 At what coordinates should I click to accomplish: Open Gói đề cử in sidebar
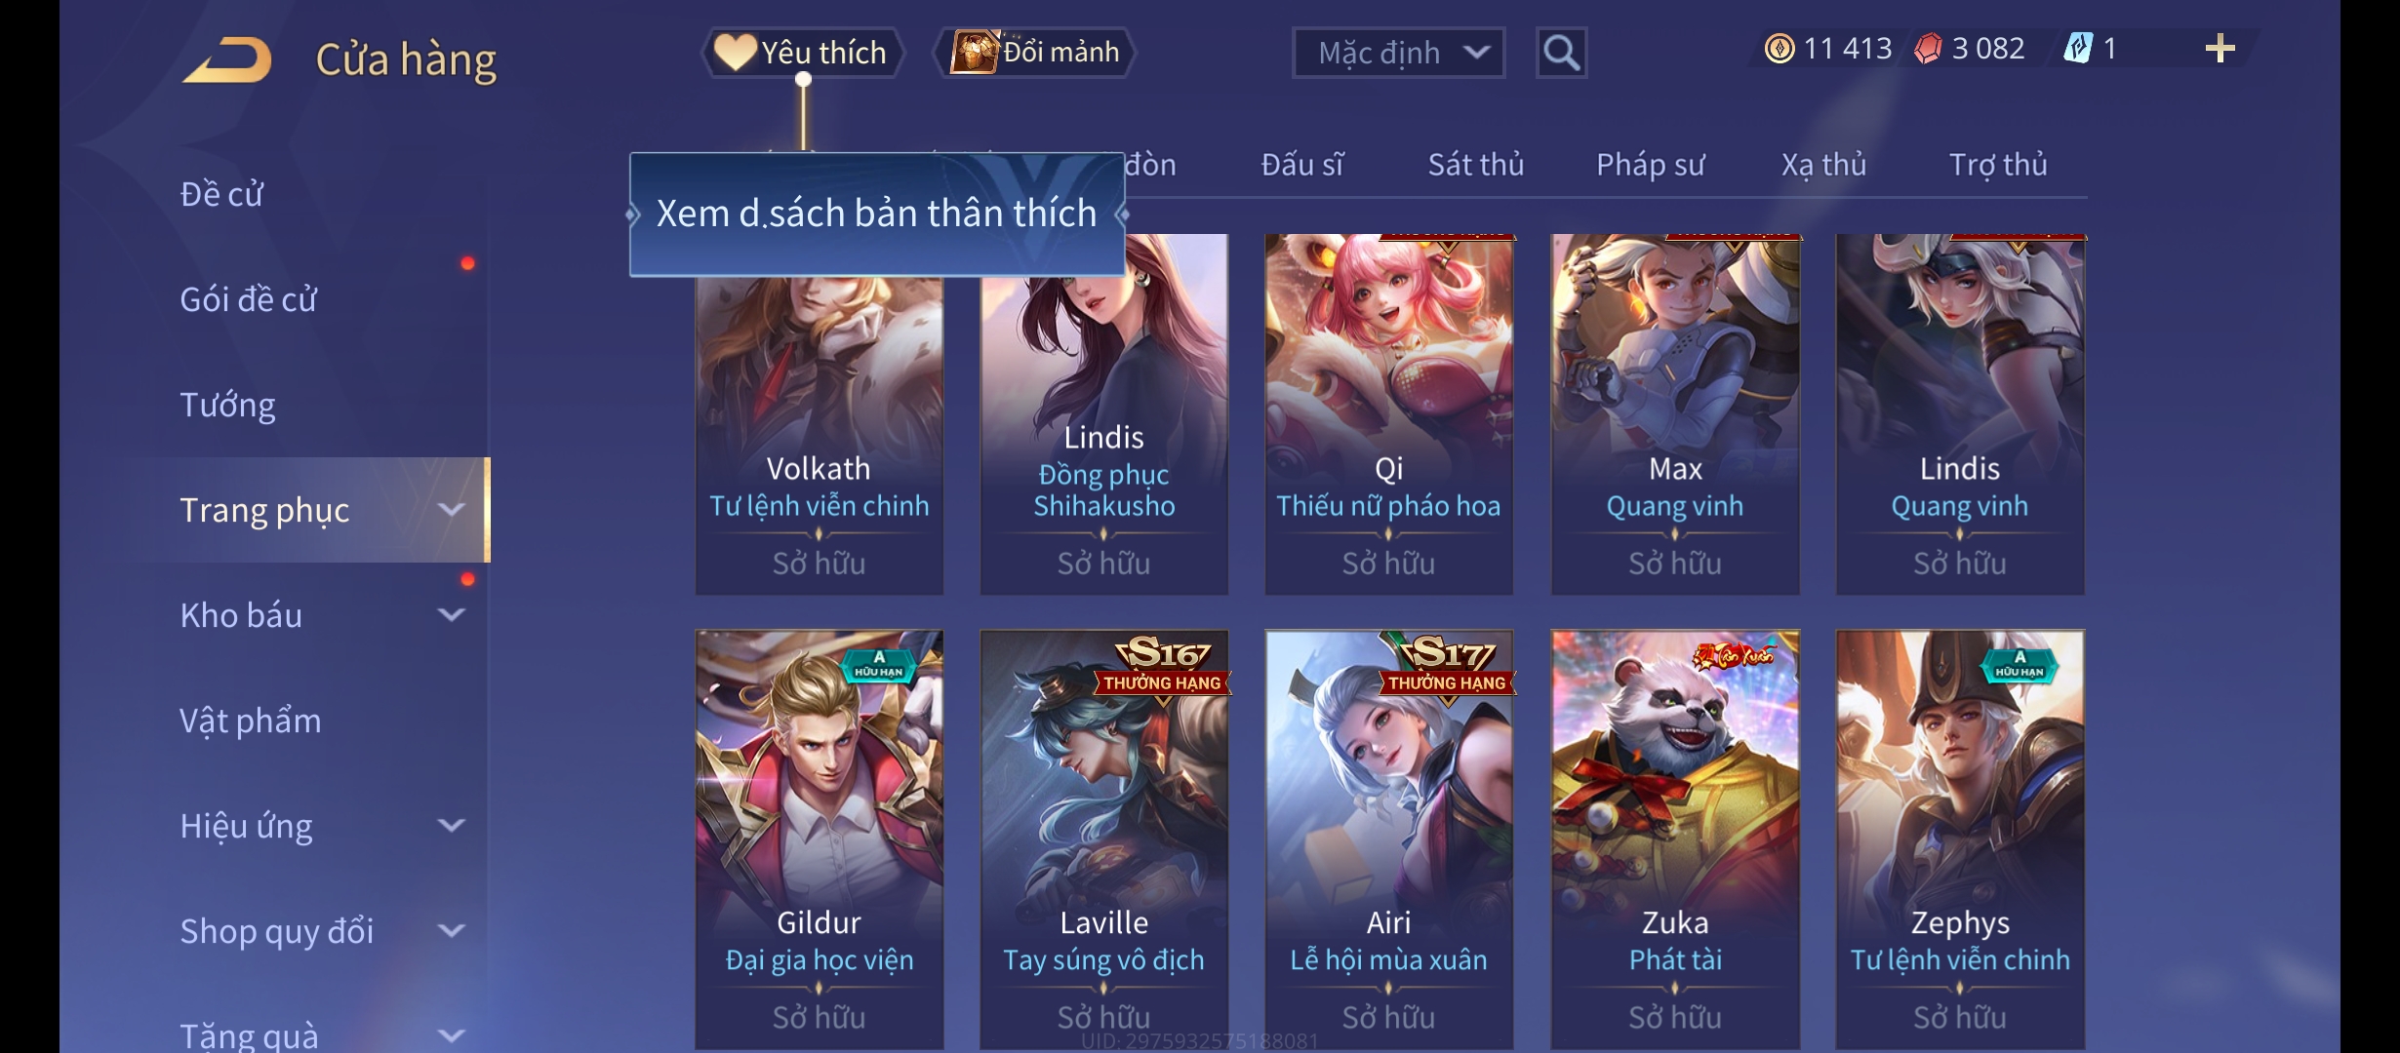click(248, 299)
